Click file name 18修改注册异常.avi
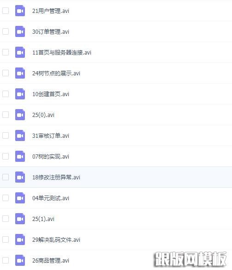This screenshot has height=270, width=232. point(56,177)
